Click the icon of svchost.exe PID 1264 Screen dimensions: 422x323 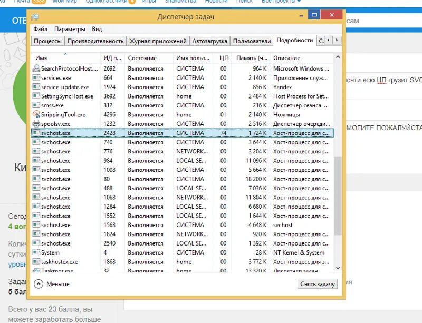(x=36, y=206)
